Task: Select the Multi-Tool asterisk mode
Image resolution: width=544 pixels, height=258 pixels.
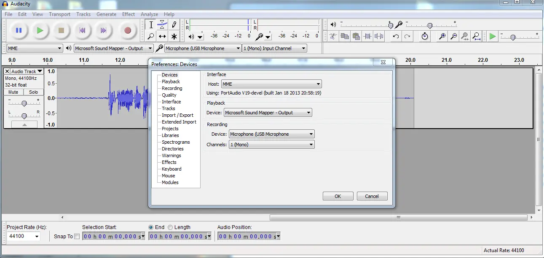Action: click(x=174, y=37)
